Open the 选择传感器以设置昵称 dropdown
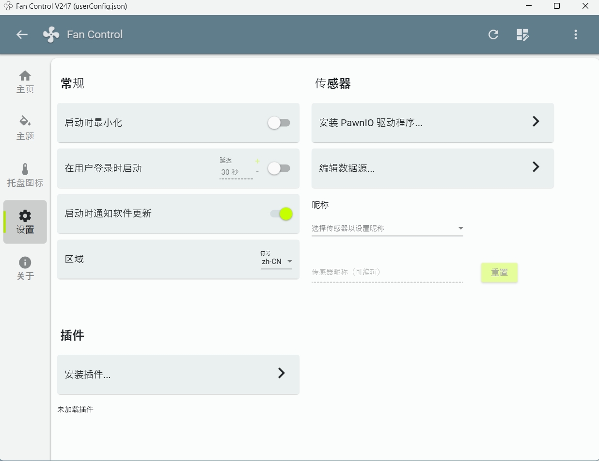Screen dimensions: 599x461 [388, 228]
